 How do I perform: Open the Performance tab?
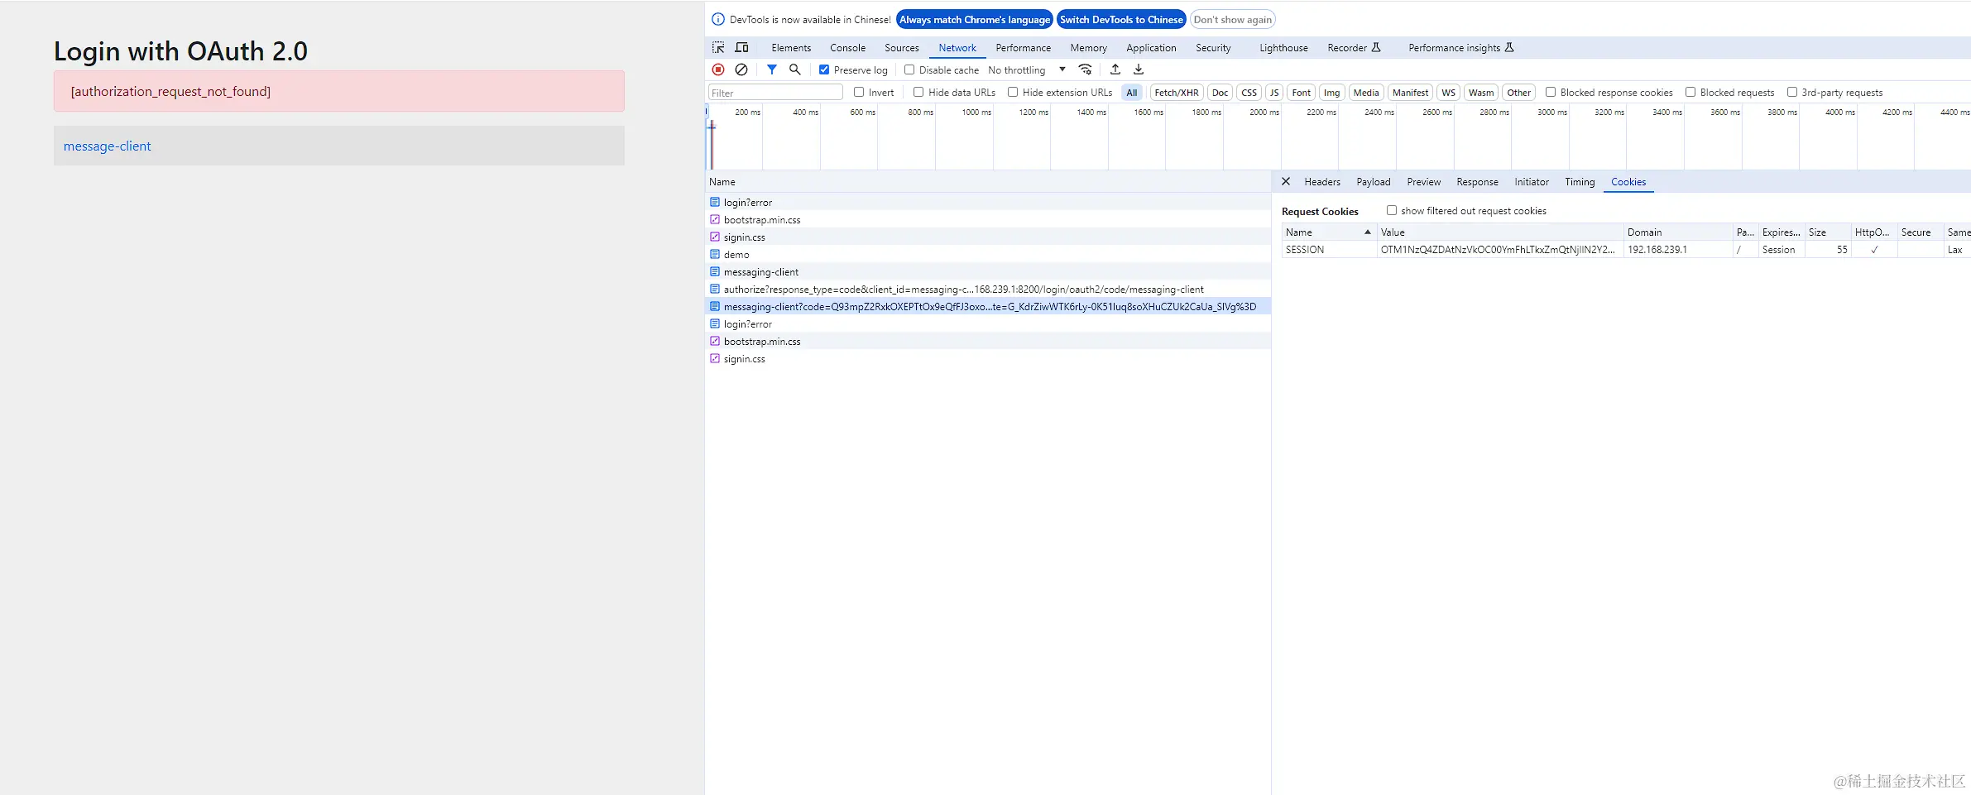tap(1024, 48)
